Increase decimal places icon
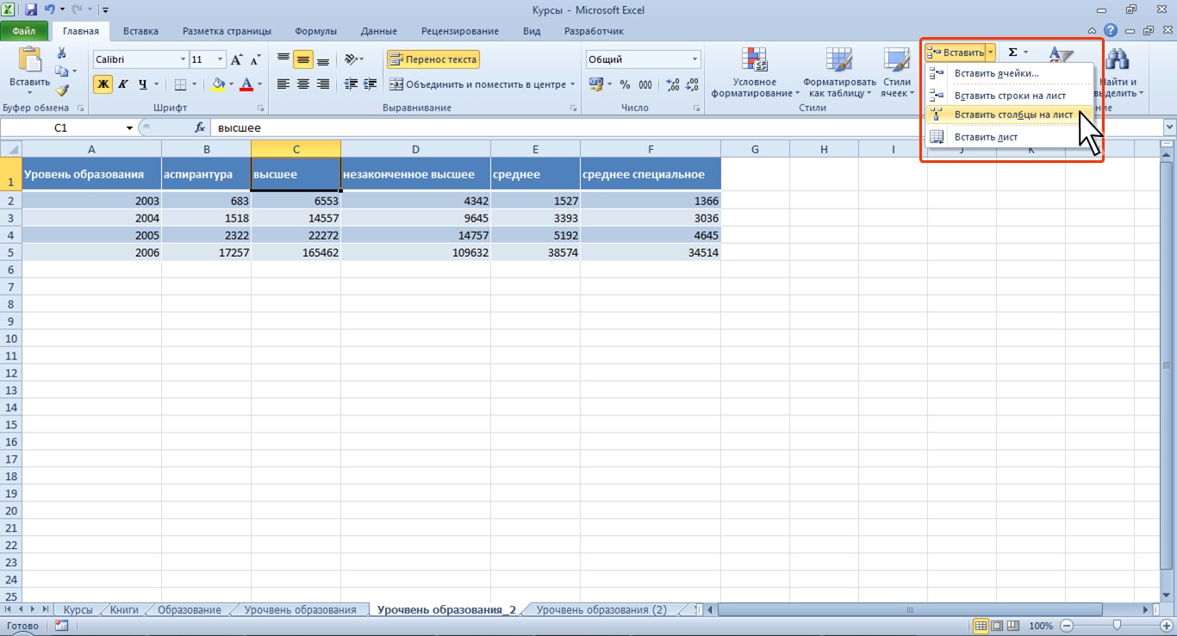The width and height of the screenshot is (1177, 636). (673, 84)
